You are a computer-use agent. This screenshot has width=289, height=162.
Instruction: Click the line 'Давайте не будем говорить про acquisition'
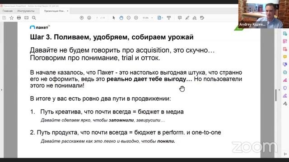click(122, 50)
